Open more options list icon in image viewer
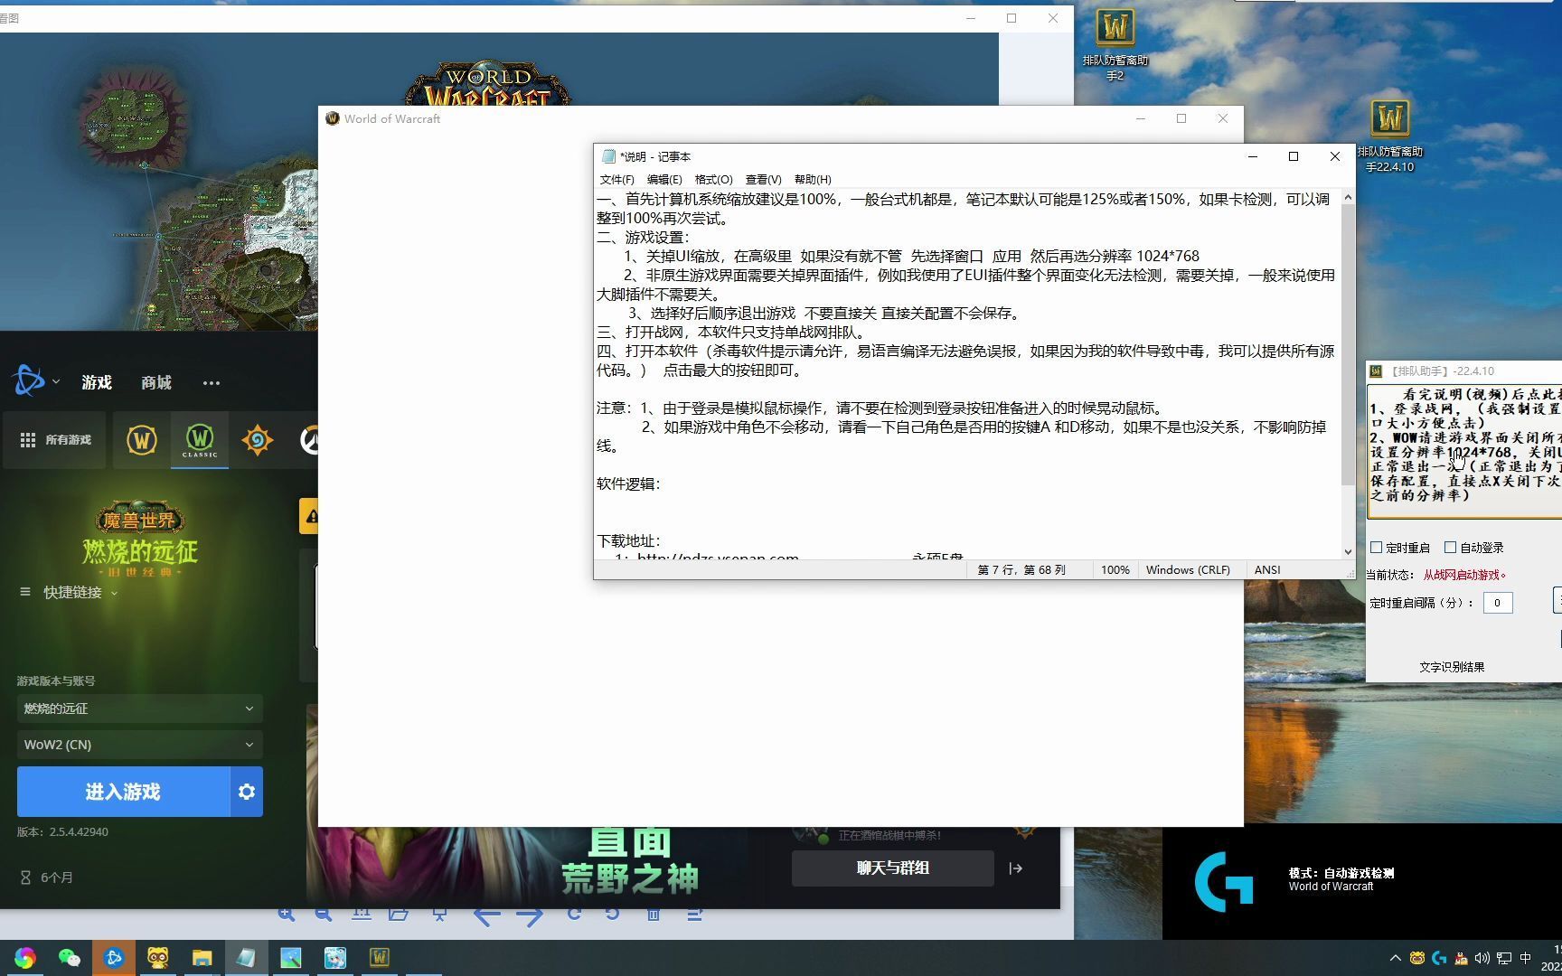This screenshot has height=976, width=1562. coord(694,915)
